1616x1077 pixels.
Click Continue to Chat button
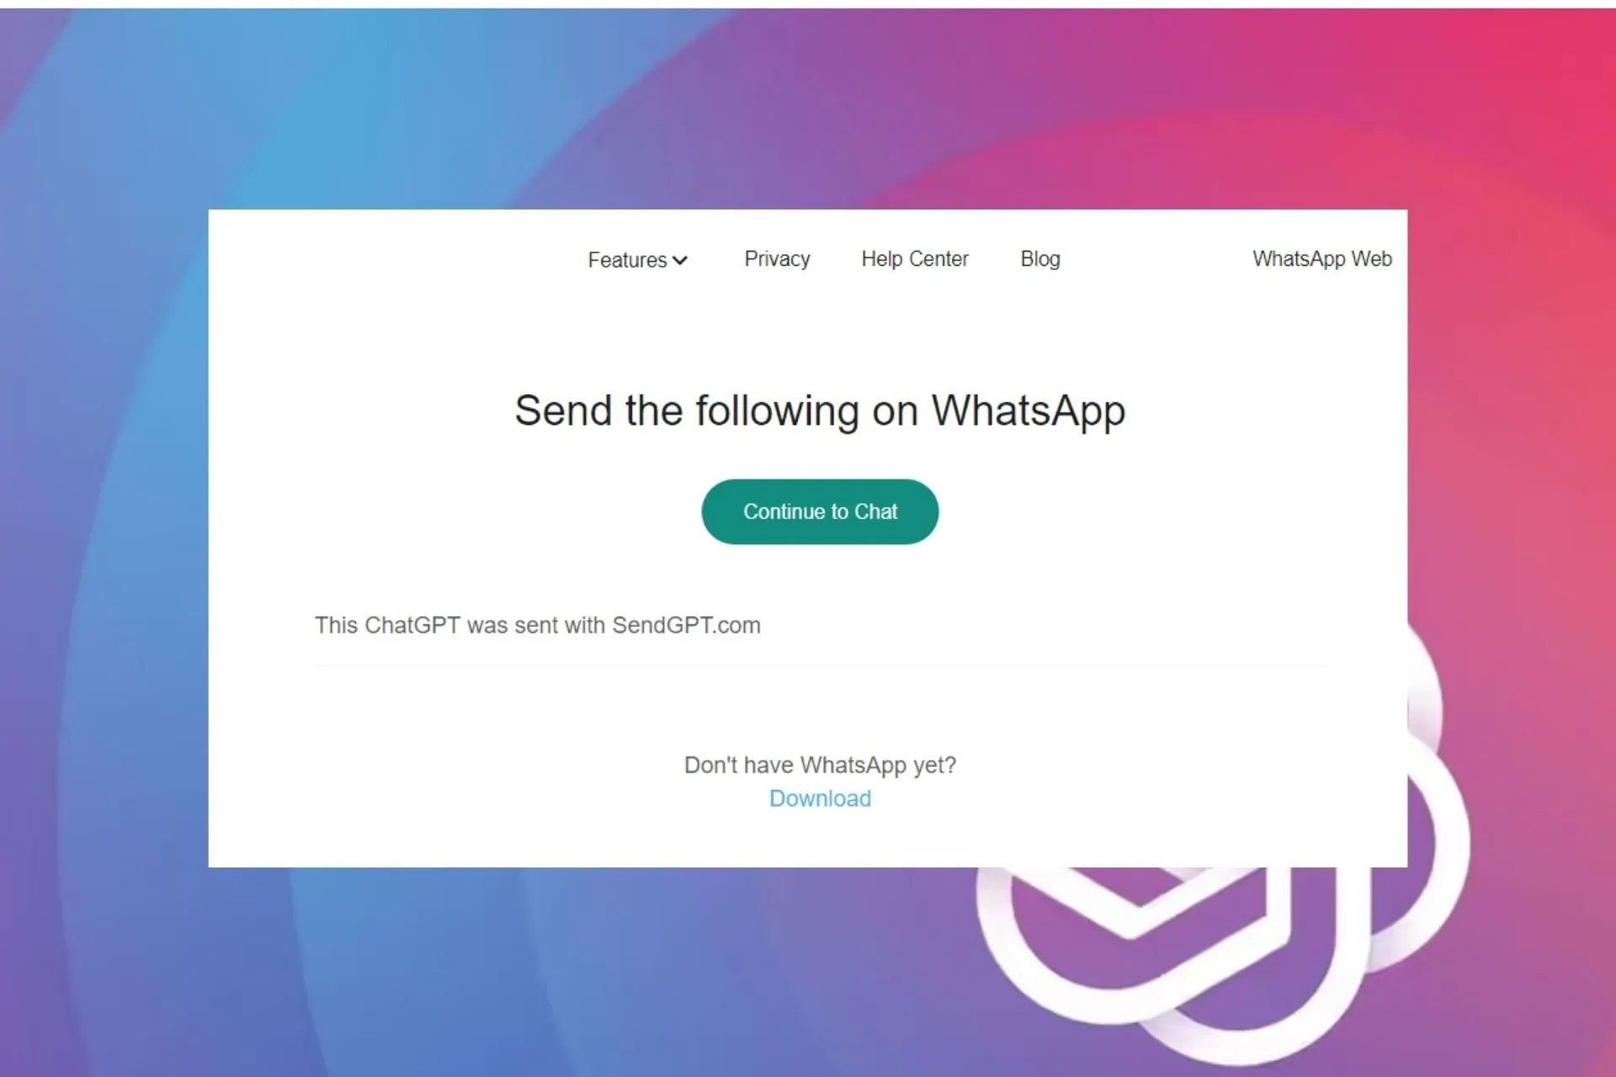(820, 511)
